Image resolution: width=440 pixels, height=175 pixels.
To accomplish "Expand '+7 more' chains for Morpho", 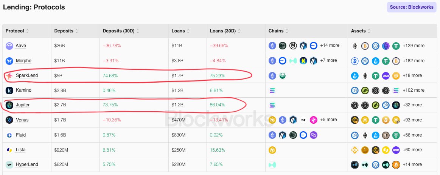I will [328, 60].
